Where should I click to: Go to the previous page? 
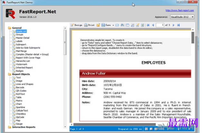click(x=153, y=25)
